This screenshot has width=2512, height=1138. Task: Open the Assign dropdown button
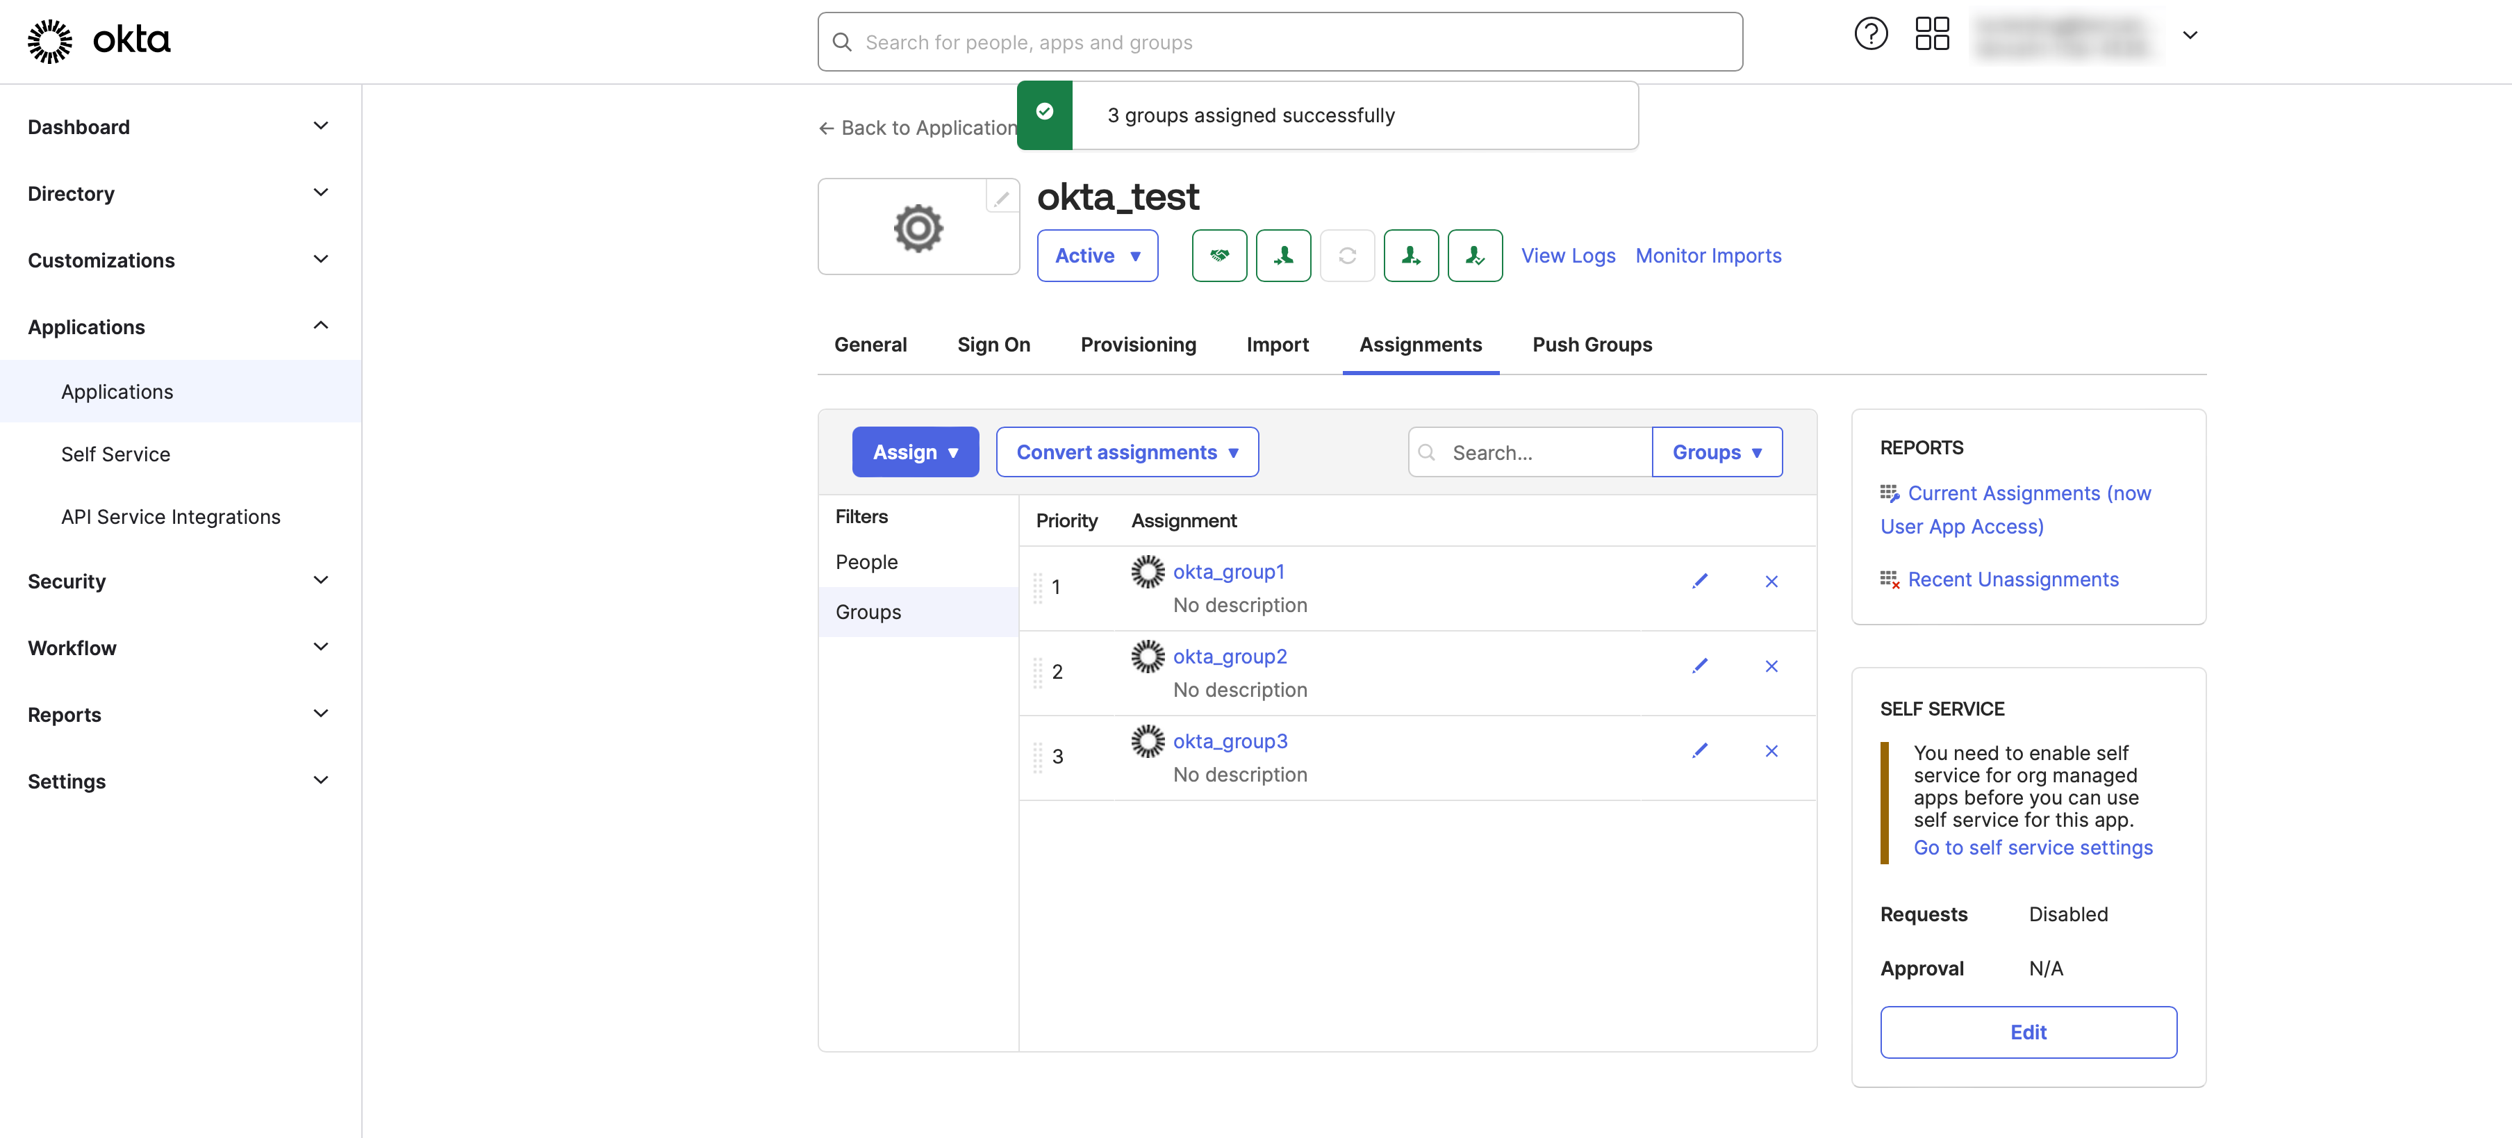point(915,452)
